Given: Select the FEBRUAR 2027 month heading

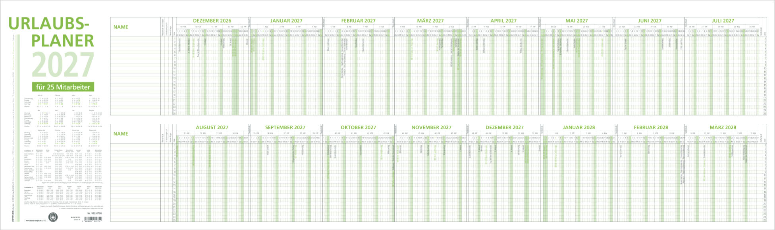Looking at the screenshot, I should (358, 21).
